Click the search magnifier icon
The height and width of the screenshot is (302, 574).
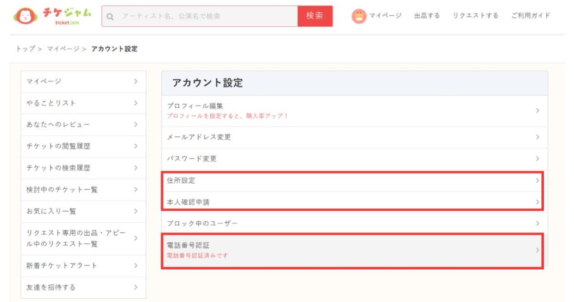(110, 16)
